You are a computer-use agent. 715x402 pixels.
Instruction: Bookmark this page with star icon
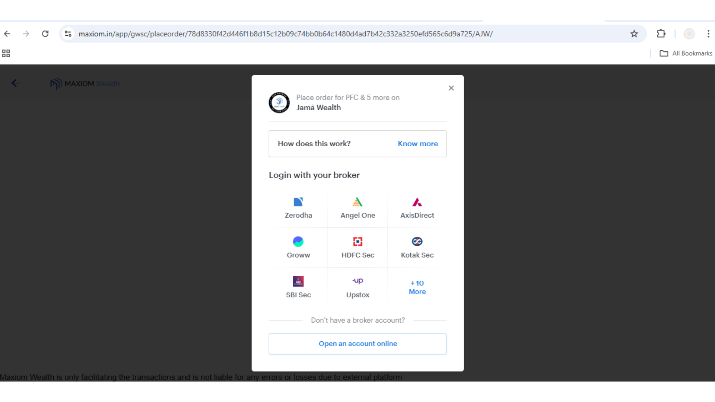[634, 34]
